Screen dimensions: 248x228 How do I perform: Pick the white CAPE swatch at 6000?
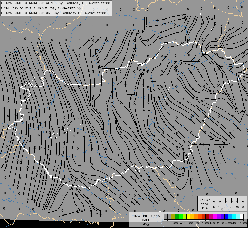click(241, 217)
